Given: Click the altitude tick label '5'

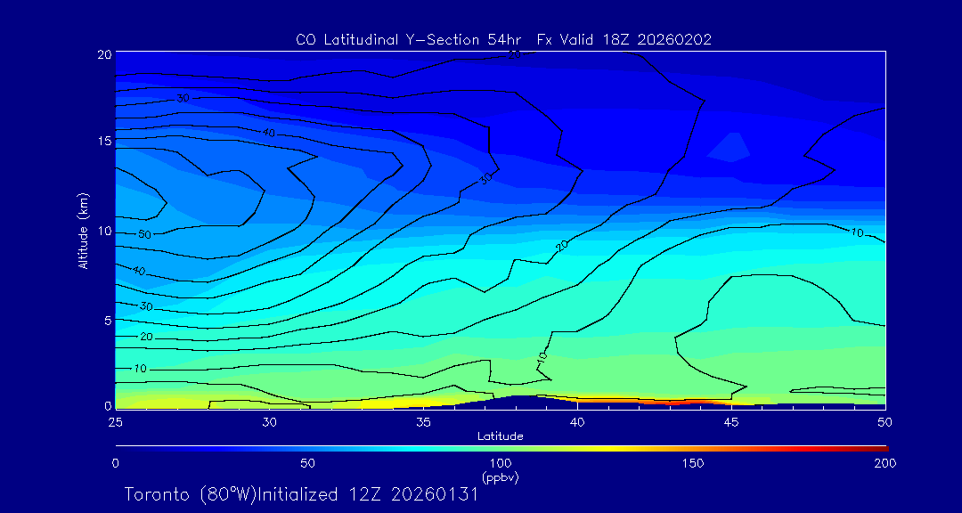Looking at the screenshot, I should [105, 320].
